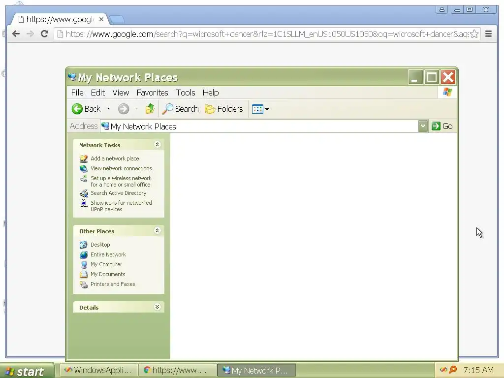This screenshot has height=378, width=504.
Task: Click My Network P... taskbar button
Action: point(256,370)
